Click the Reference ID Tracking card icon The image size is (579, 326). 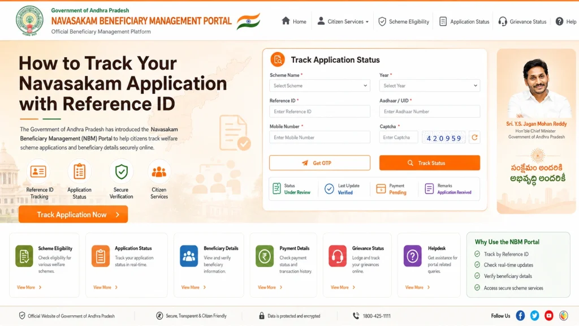[38, 171]
